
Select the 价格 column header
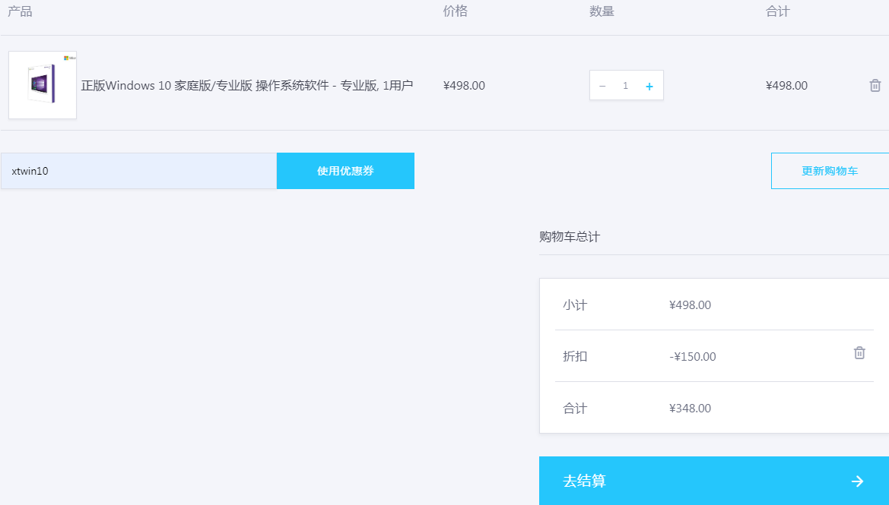tap(456, 11)
